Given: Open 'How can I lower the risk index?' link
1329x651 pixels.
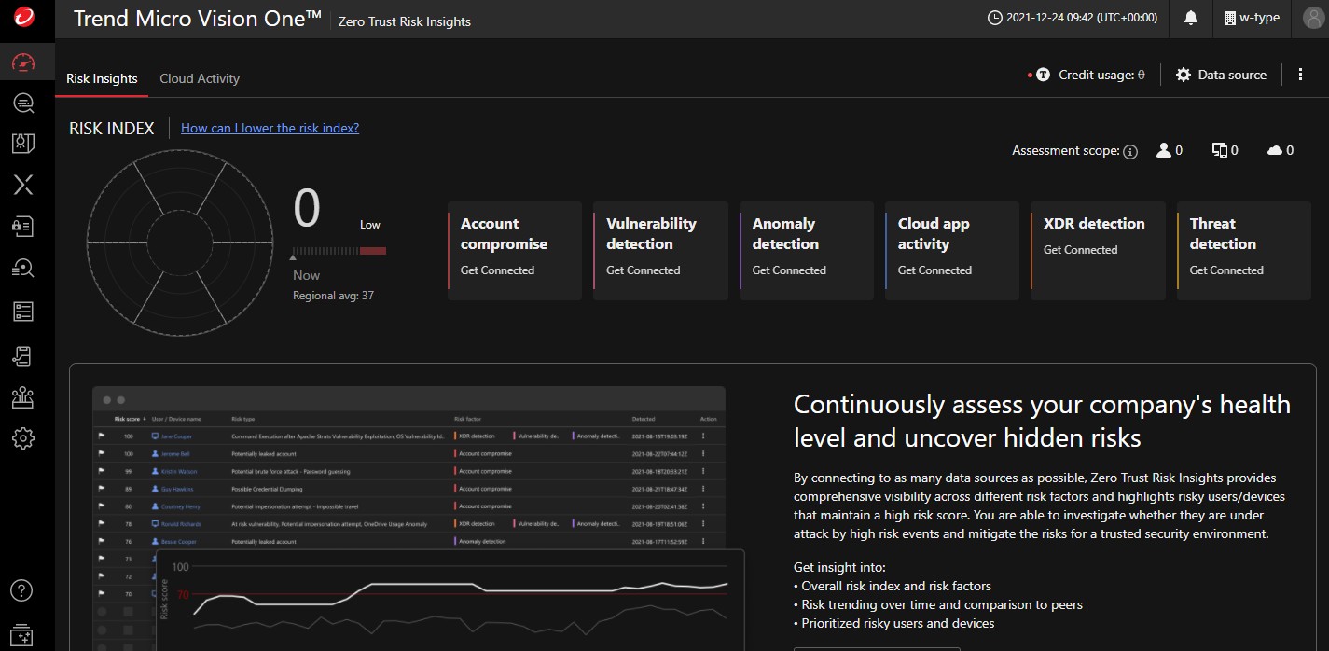Looking at the screenshot, I should [270, 128].
